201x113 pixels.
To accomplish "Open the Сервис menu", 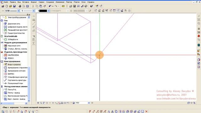I will [41, 2].
